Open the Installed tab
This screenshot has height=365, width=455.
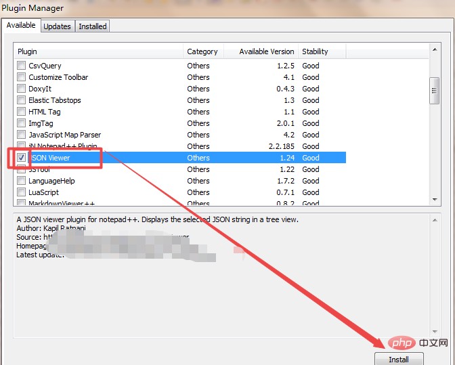tap(92, 26)
